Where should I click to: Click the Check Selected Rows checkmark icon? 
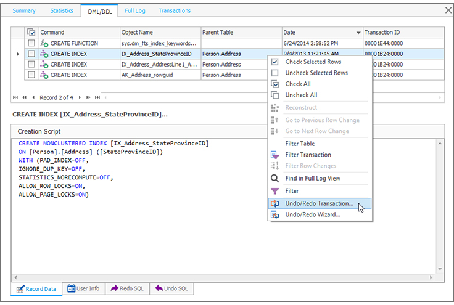pos(274,62)
